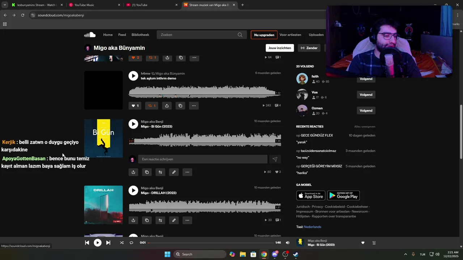Viewport: 463px width, 260px height.
Task: Like the currently playing Bi Gün track
Action: 363,243
